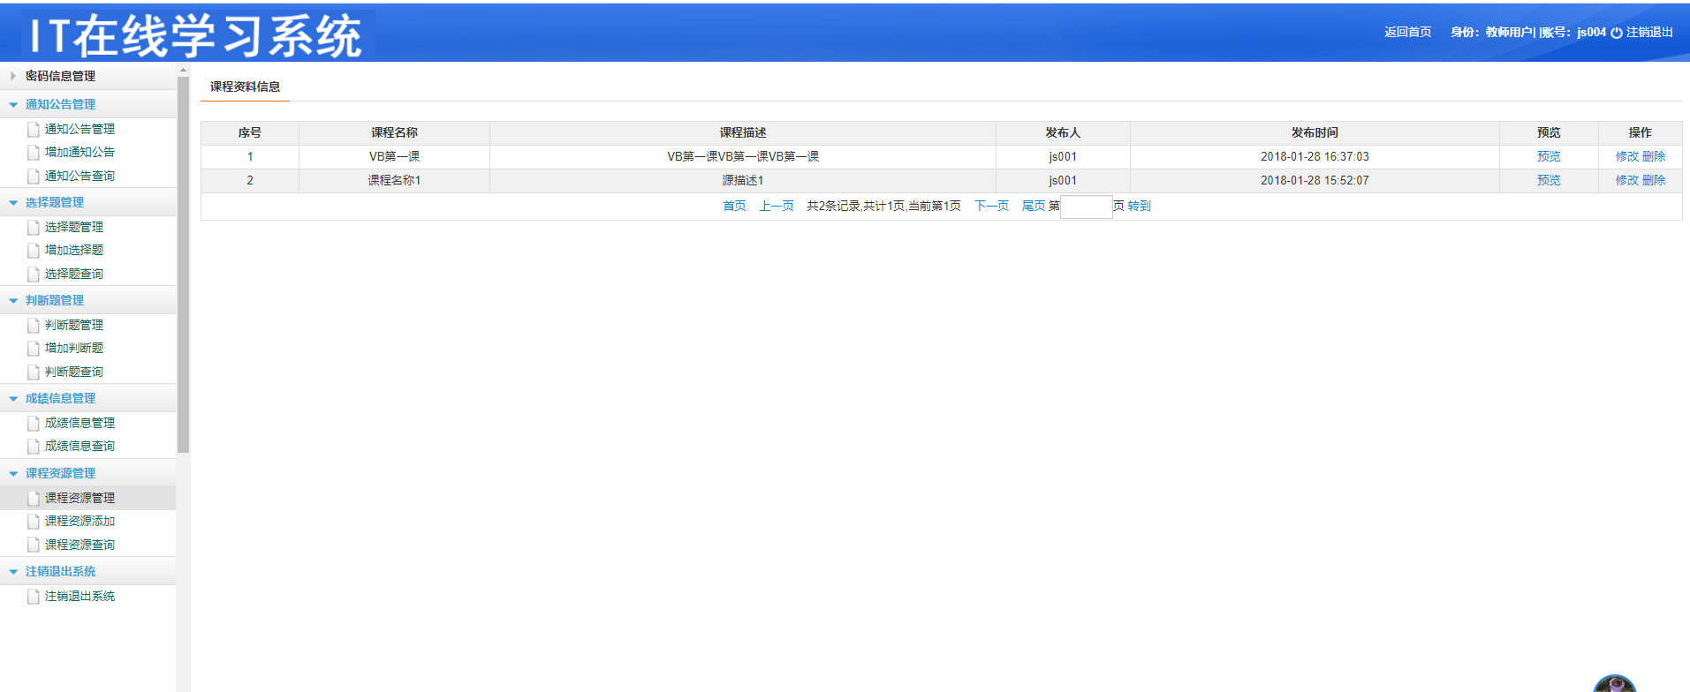Click the 发布时间 column header

click(1315, 132)
